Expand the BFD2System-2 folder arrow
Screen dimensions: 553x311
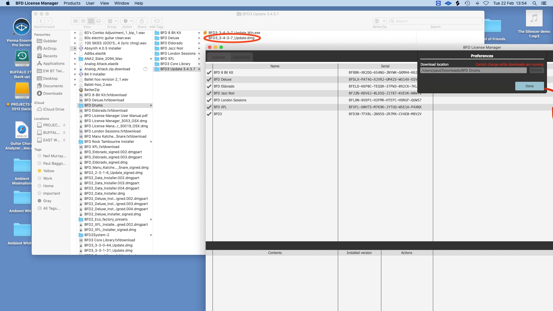pyautogui.click(x=151, y=235)
